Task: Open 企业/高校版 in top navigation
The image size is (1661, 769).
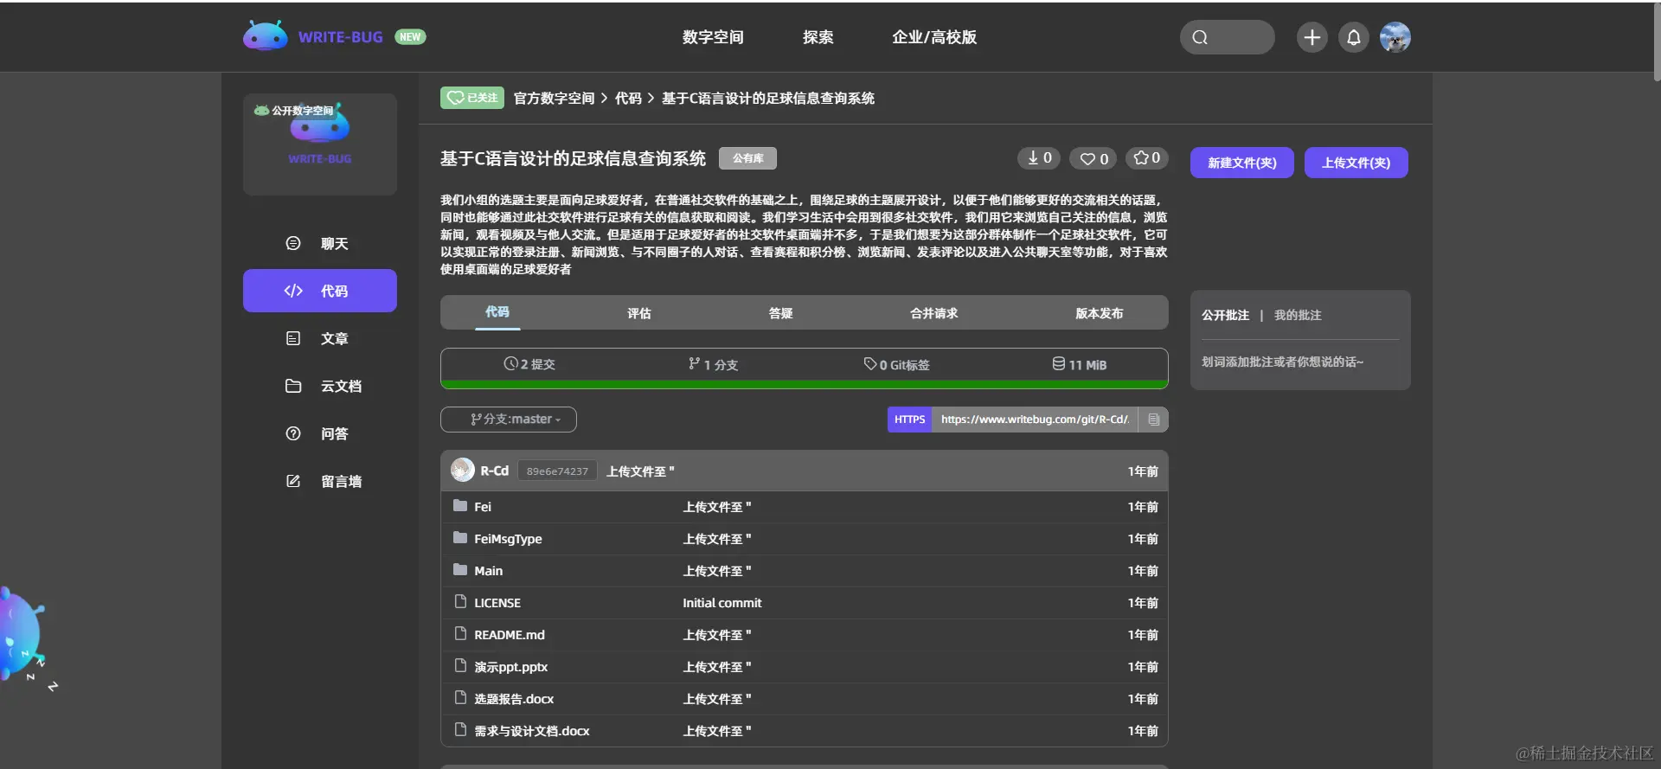Action: pos(934,37)
